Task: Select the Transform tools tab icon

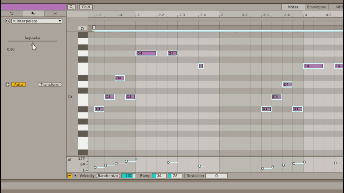Action: coord(33,14)
